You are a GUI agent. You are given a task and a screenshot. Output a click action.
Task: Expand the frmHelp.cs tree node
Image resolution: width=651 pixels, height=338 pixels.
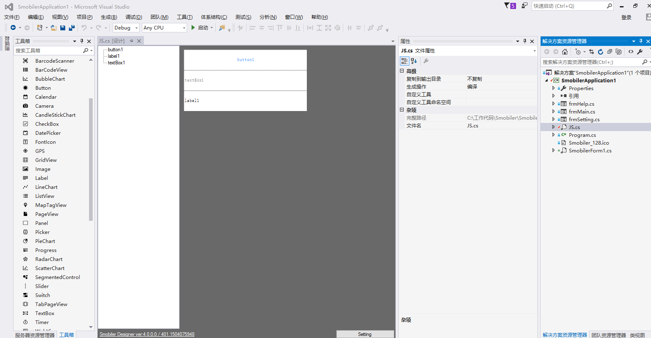[x=553, y=104]
